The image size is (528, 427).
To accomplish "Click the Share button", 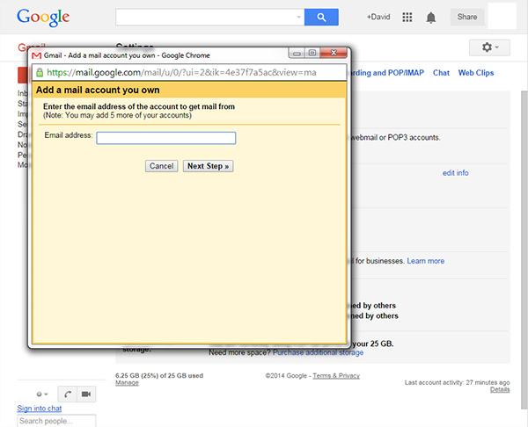I will (x=467, y=17).
